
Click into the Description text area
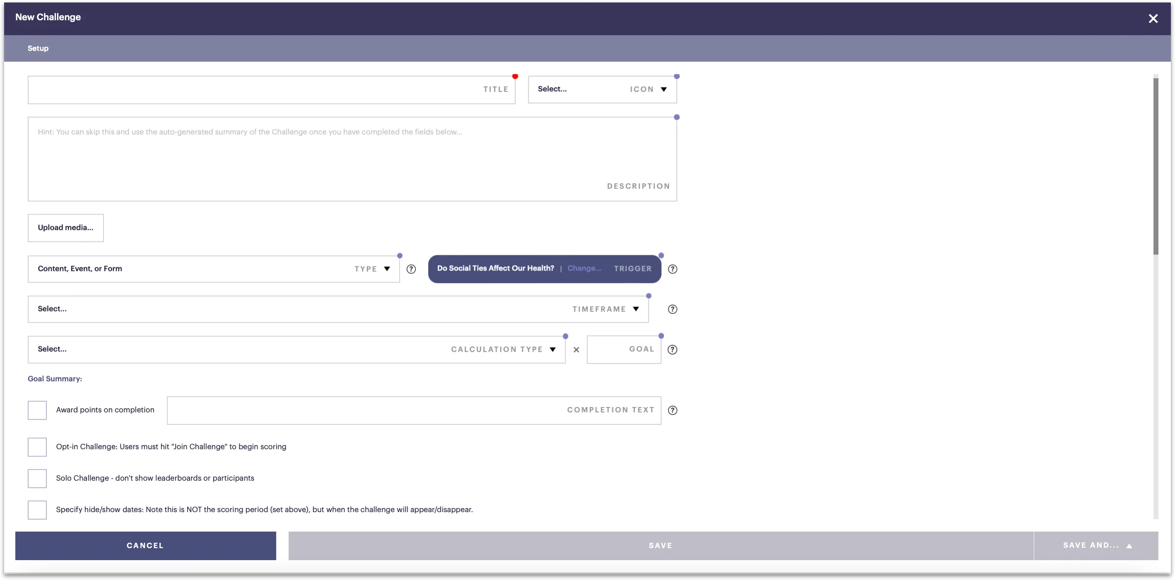click(352, 159)
